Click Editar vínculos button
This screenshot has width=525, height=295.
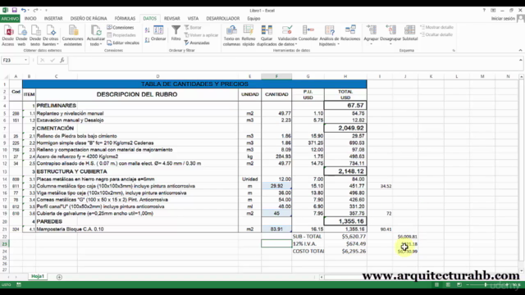(x=123, y=43)
